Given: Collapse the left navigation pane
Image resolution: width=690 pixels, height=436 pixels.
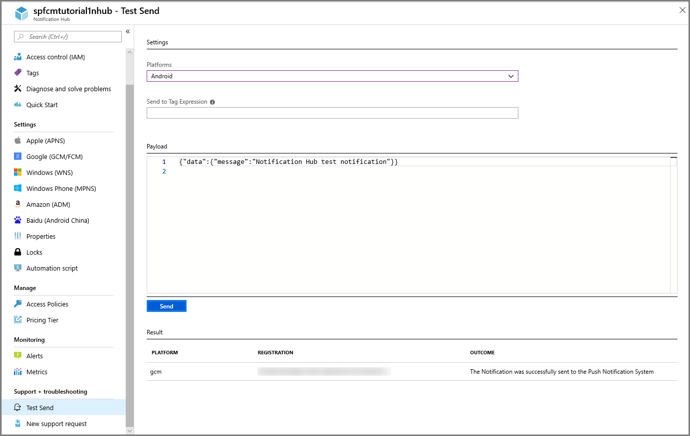Looking at the screenshot, I should 128,31.
